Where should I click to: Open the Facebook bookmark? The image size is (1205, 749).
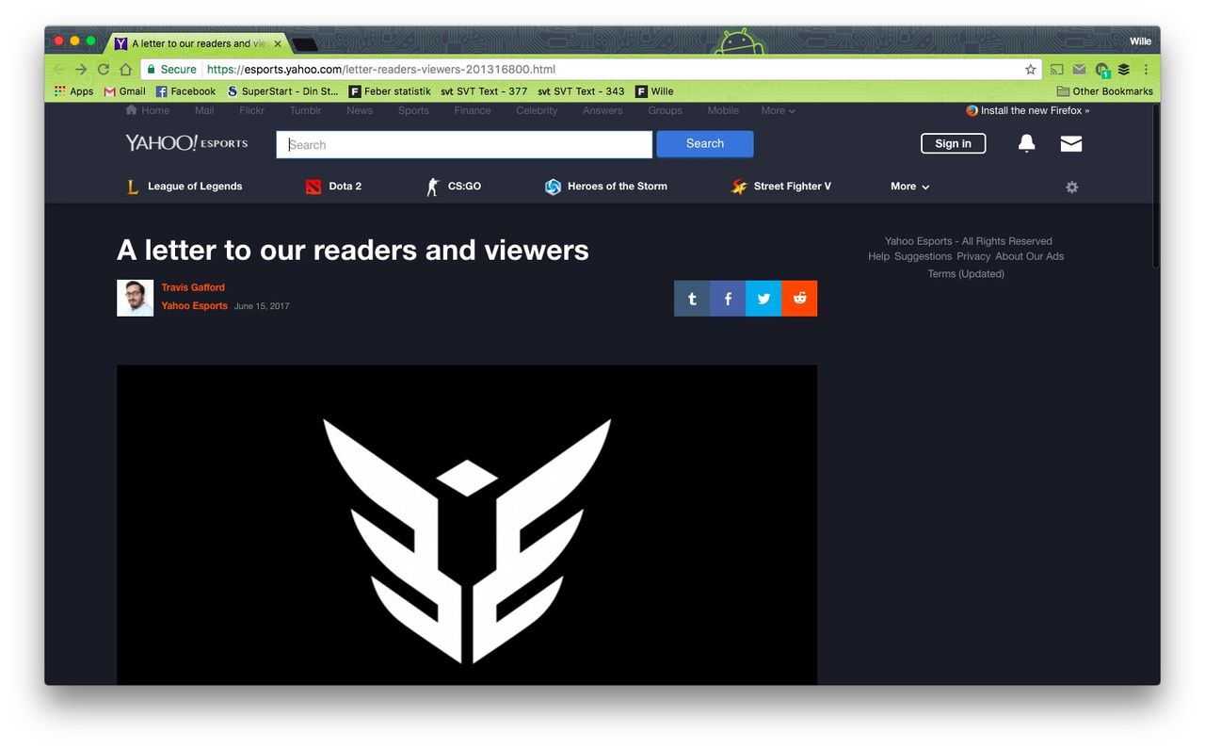point(185,91)
